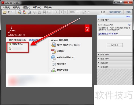Screen dimensions: 134x105
Task: Click the sign document toolbar icon
Action: point(29,12)
